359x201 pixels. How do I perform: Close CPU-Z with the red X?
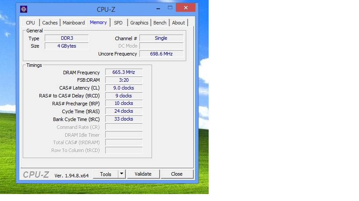(186, 7)
